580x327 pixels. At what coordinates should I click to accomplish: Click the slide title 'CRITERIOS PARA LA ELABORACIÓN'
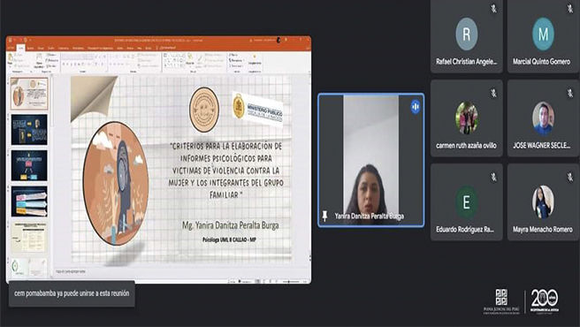[x=226, y=171]
